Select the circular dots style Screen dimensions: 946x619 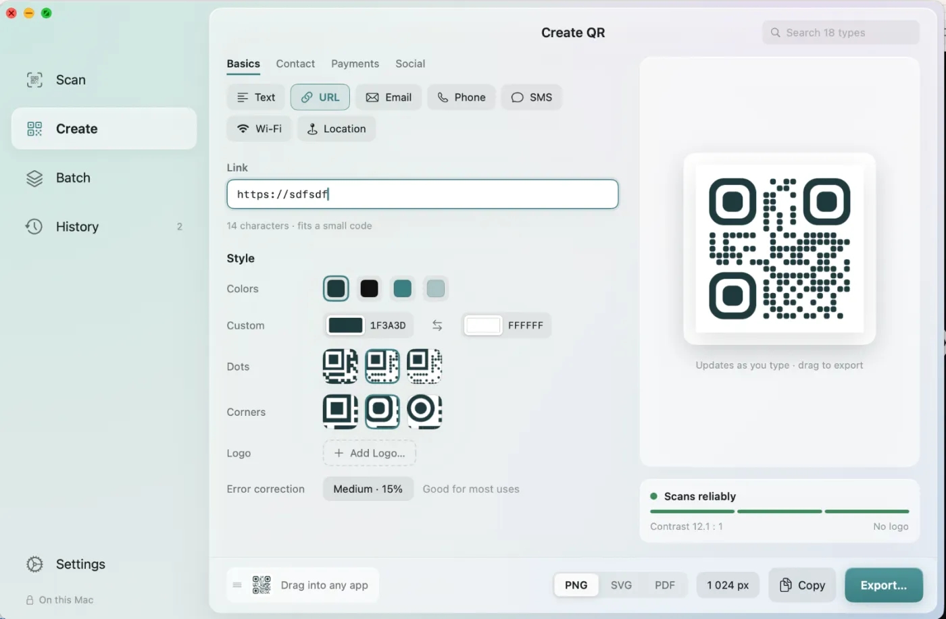pyautogui.click(x=424, y=367)
